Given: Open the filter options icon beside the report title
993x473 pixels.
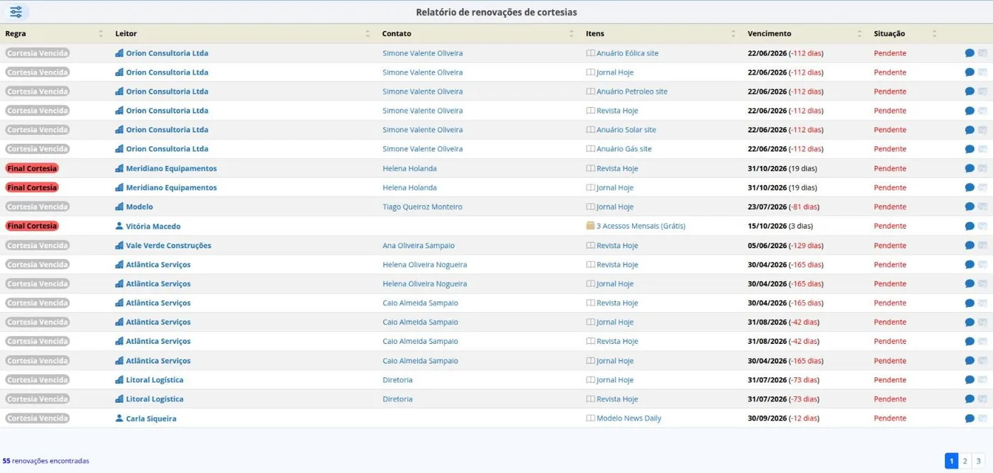Looking at the screenshot, I should 16,12.
